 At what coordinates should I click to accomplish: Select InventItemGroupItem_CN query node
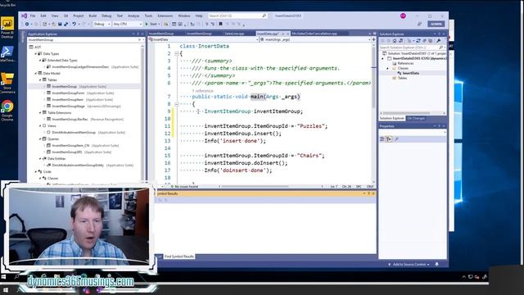(x=70, y=146)
